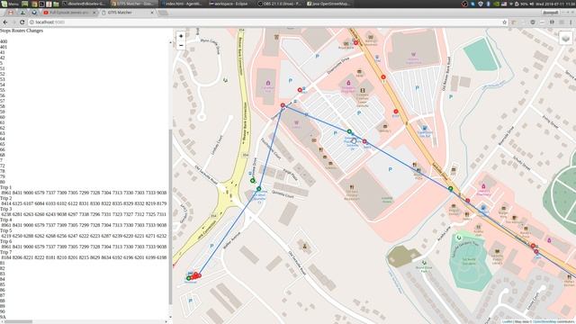576x324 pixels.
Task: Open a new browser tab
Action: [163, 13]
